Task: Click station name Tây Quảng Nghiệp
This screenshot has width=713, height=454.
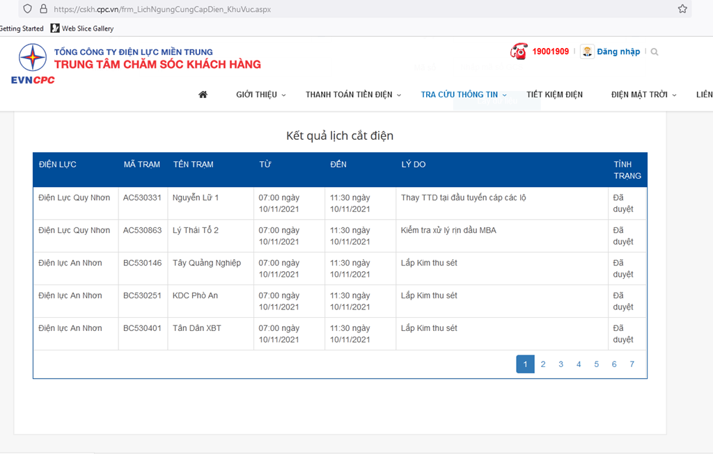Action: pos(207,263)
